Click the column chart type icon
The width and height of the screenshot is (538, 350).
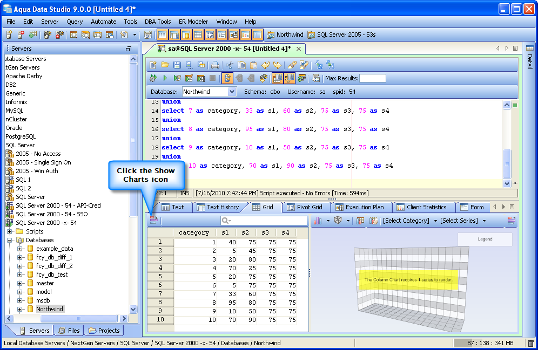click(318, 221)
